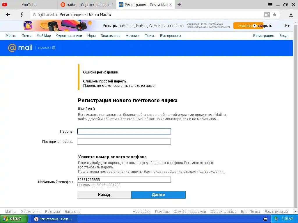
Task: Open Реклама footer link
Action: coord(52,212)
